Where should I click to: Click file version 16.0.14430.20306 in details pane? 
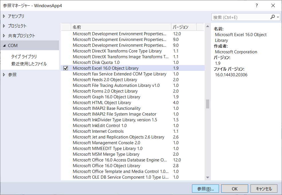pyautogui.click(x=231, y=75)
